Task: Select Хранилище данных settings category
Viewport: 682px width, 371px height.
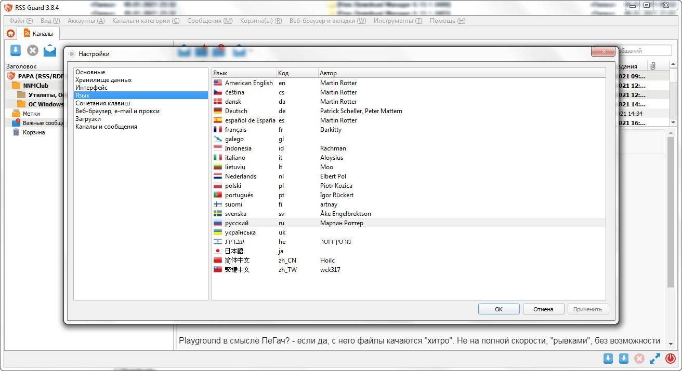Action: [x=140, y=80]
